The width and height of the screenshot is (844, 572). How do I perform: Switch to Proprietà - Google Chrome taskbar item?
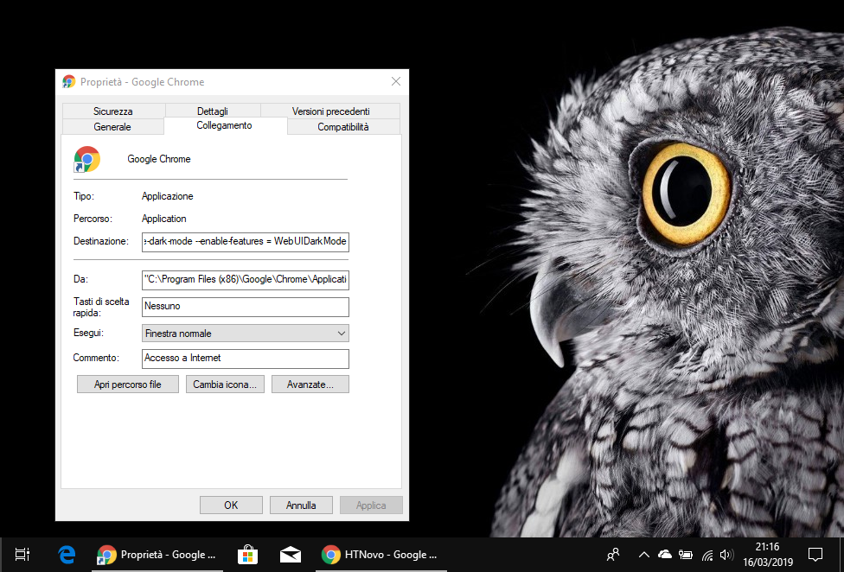[157, 554]
